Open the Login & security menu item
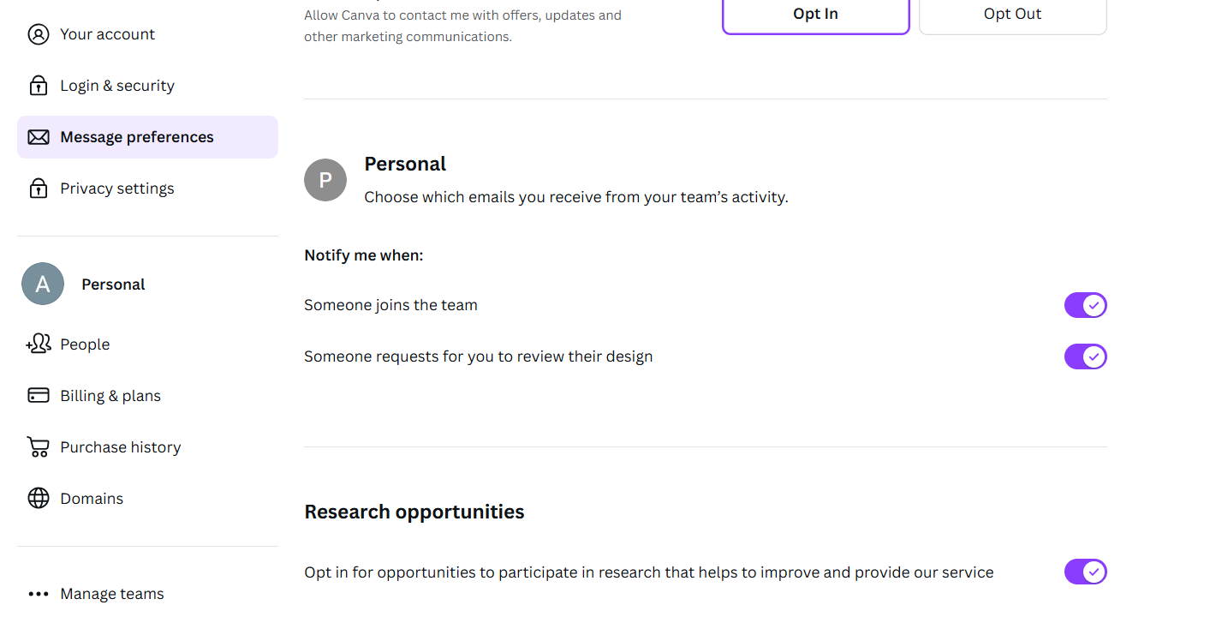The width and height of the screenshot is (1216, 617). point(117,86)
